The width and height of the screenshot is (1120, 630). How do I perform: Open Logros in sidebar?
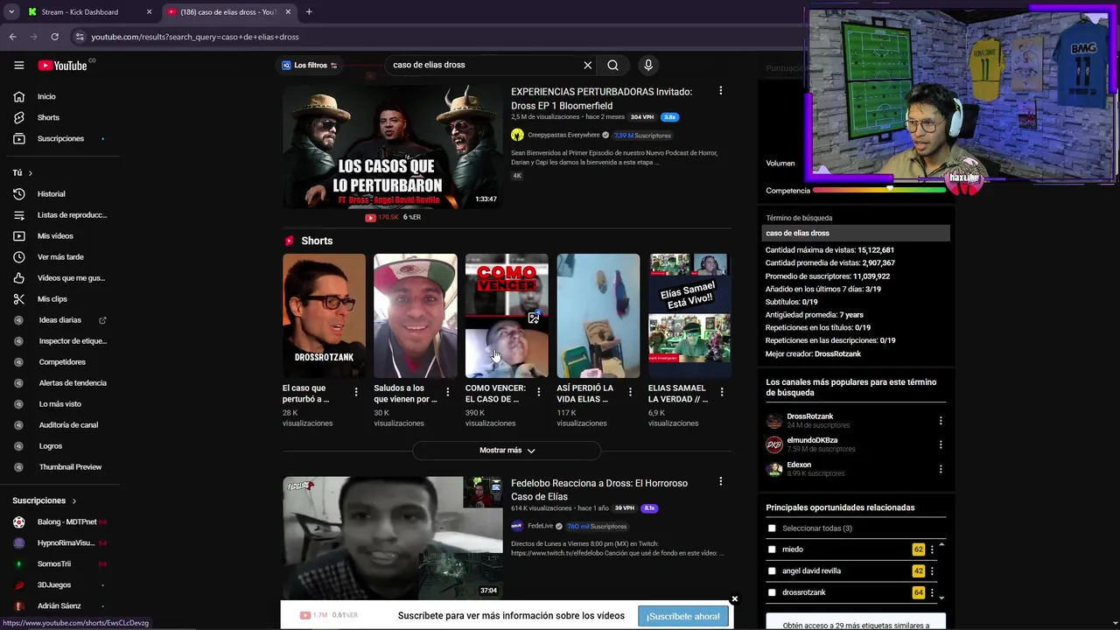[x=51, y=446]
